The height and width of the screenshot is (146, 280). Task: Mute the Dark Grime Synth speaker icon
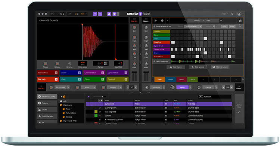coord(154,62)
